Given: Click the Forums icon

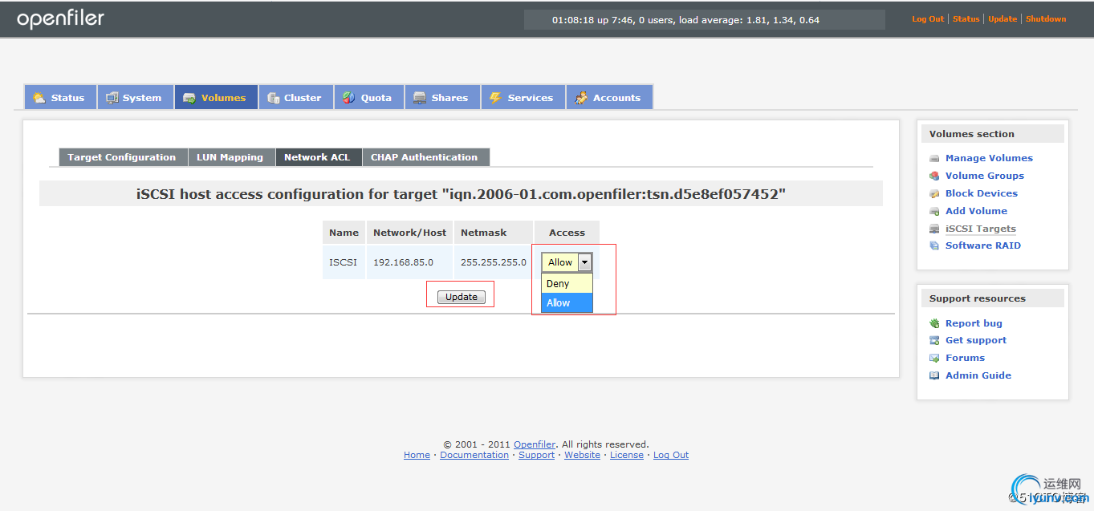Looking at the screenshot, I should click(934, 358).
